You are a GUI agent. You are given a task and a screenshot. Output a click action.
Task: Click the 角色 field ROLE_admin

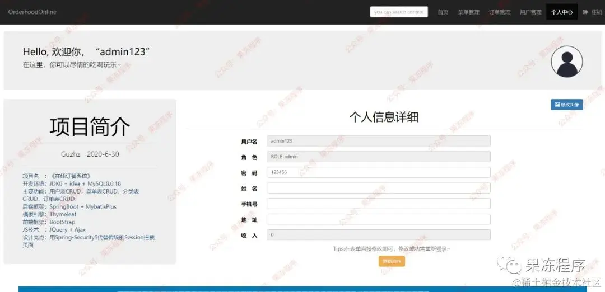[x=379, y=157]
